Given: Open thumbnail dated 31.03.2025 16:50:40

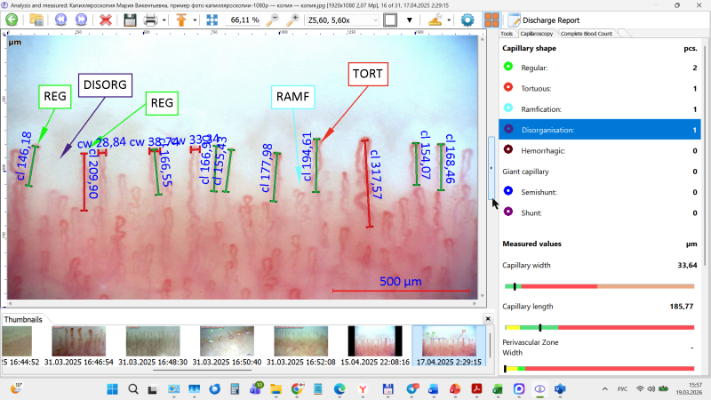Looking at the screenshot, I should 227,346.
